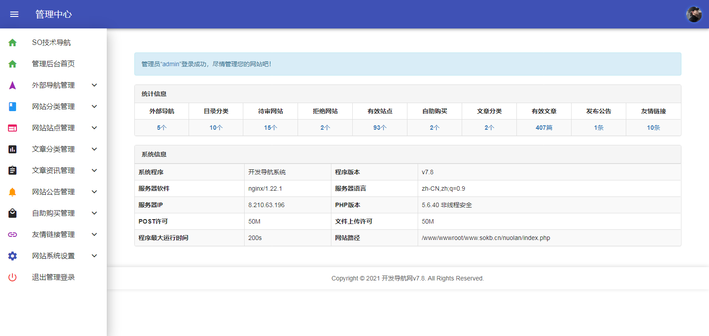Expand the 文章资讯管理 dropdown arrow
709x336 pixels.
coord(94,171)
